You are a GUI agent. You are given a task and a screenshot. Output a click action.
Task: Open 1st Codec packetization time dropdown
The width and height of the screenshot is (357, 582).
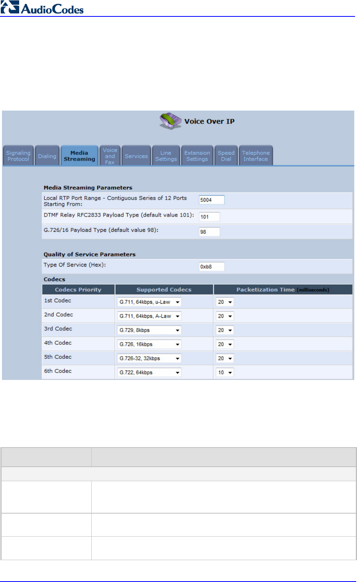[x=225, y=302]
